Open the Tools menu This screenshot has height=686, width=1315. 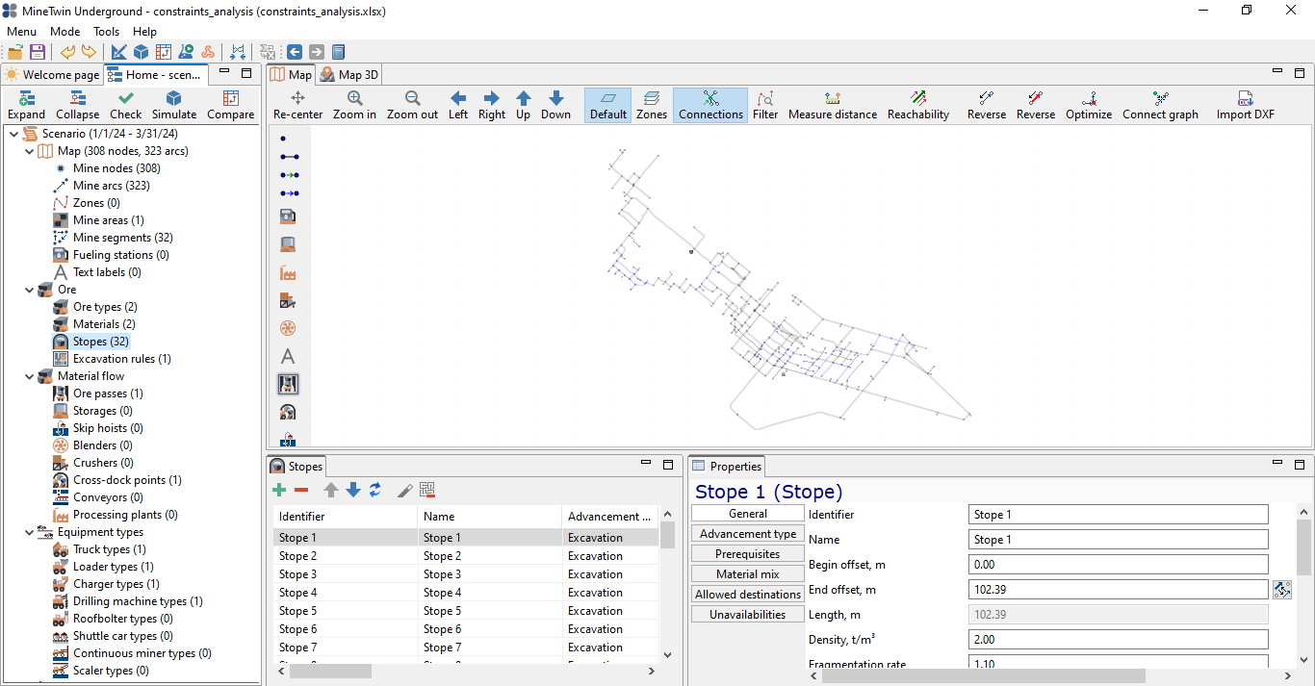pos(106,32)
